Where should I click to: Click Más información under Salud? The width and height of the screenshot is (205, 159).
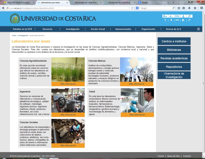137,115
